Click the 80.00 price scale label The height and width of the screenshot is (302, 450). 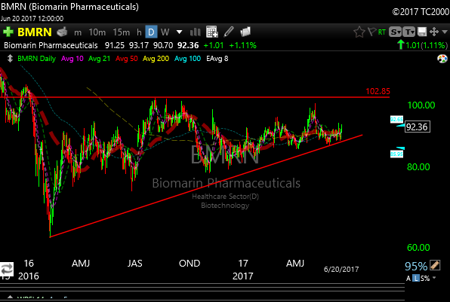pyautogui.click(x=418, y=167)
